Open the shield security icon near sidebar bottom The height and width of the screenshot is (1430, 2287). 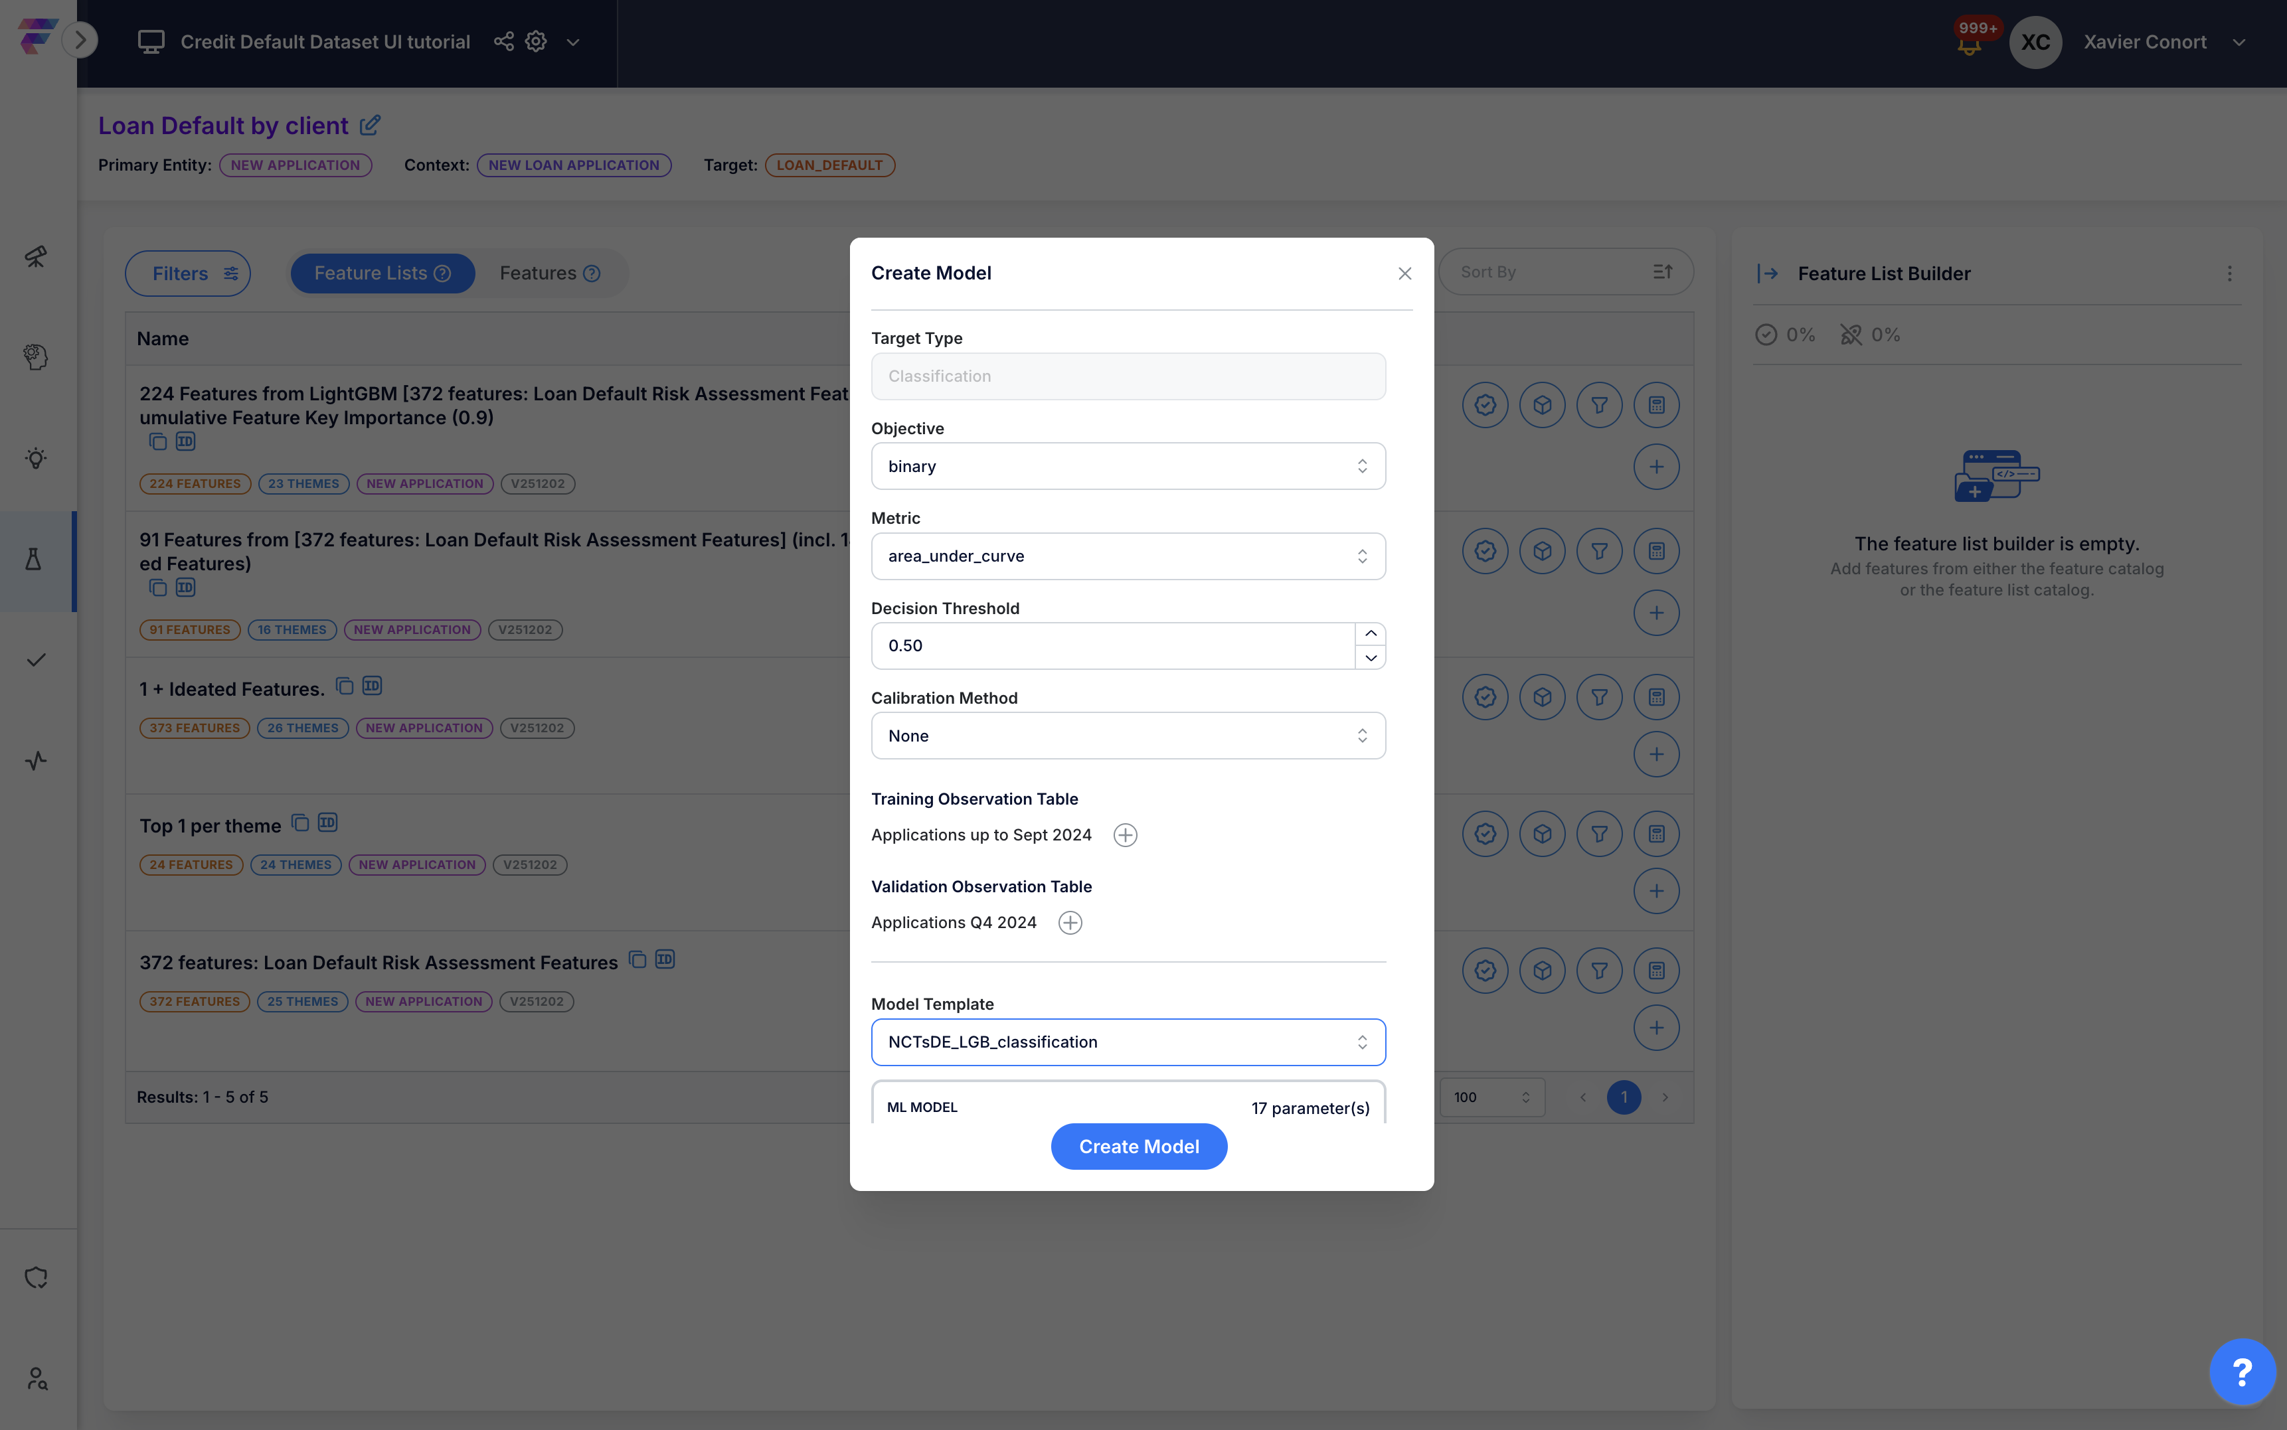click(x=36, y=1277)
